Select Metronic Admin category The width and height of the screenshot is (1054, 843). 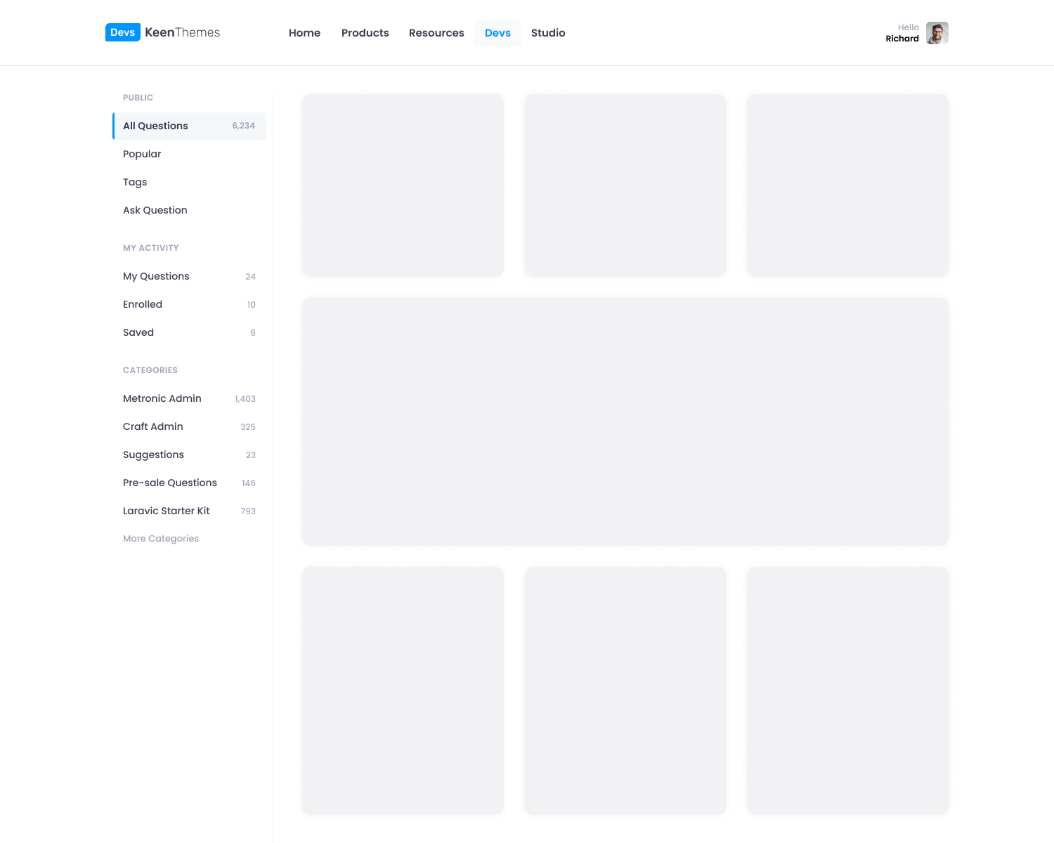click(x=162, y=398)
